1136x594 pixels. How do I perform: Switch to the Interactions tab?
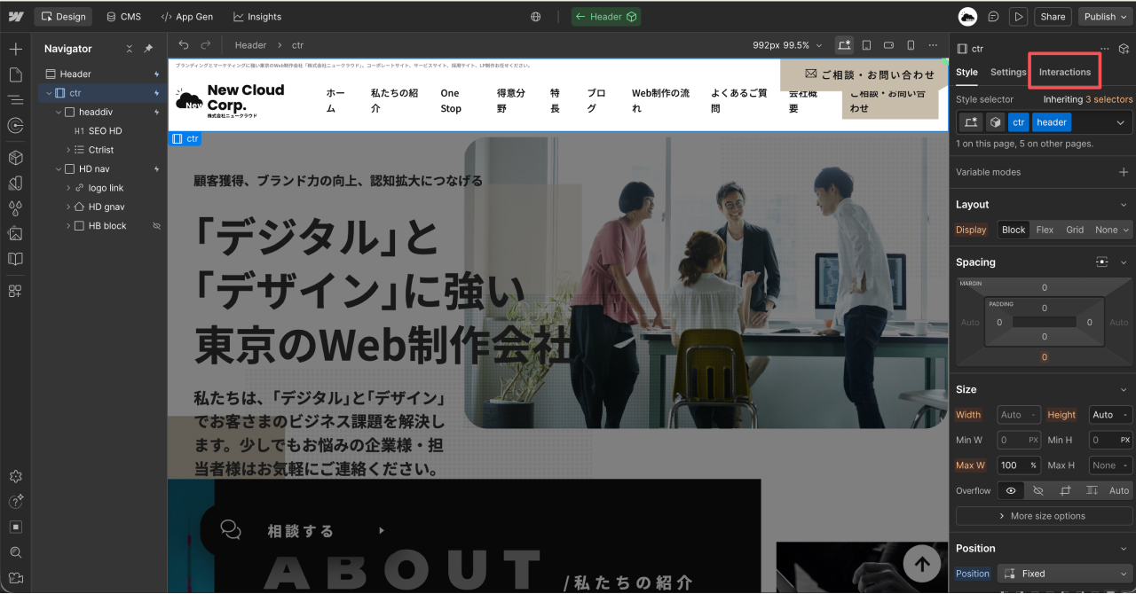pyautogui.click(x=1064, y=72)
